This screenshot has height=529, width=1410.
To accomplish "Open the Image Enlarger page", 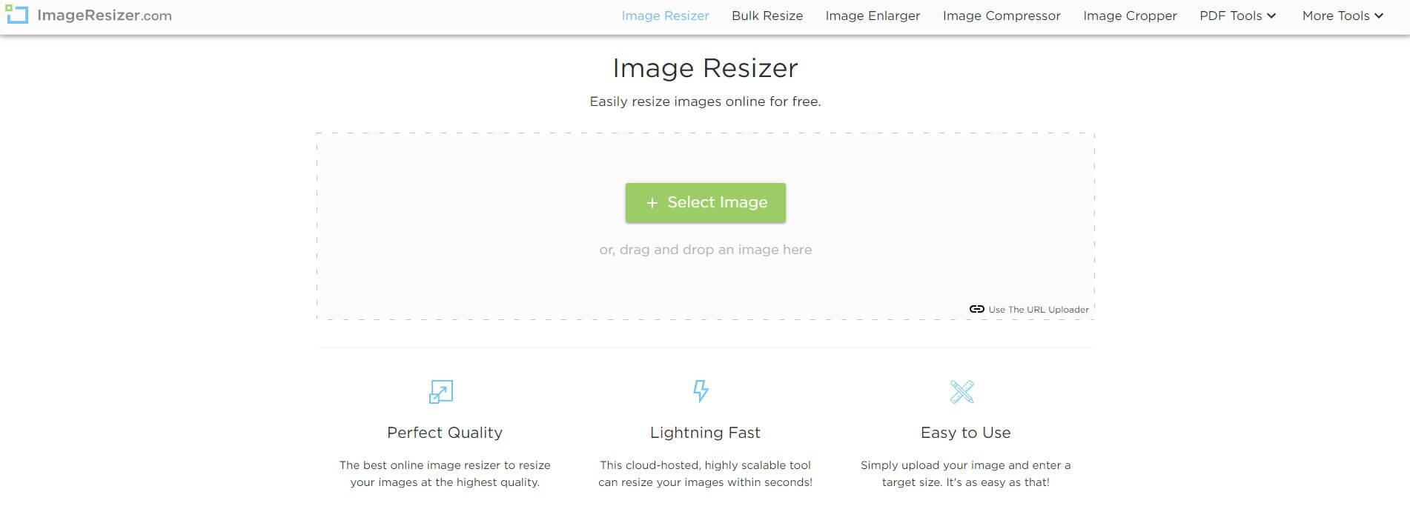I will (x=873, y=15).
